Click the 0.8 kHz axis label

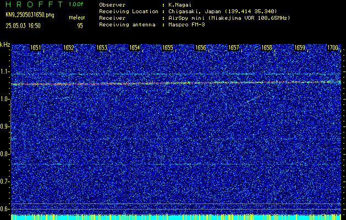pyautogui.click(x=4, y=154)
